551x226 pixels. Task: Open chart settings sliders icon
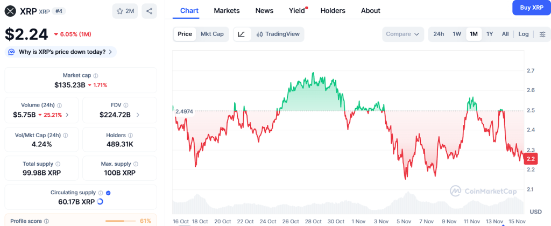coord(542,34)
